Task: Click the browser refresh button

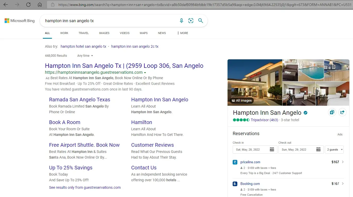Action: 28,5
